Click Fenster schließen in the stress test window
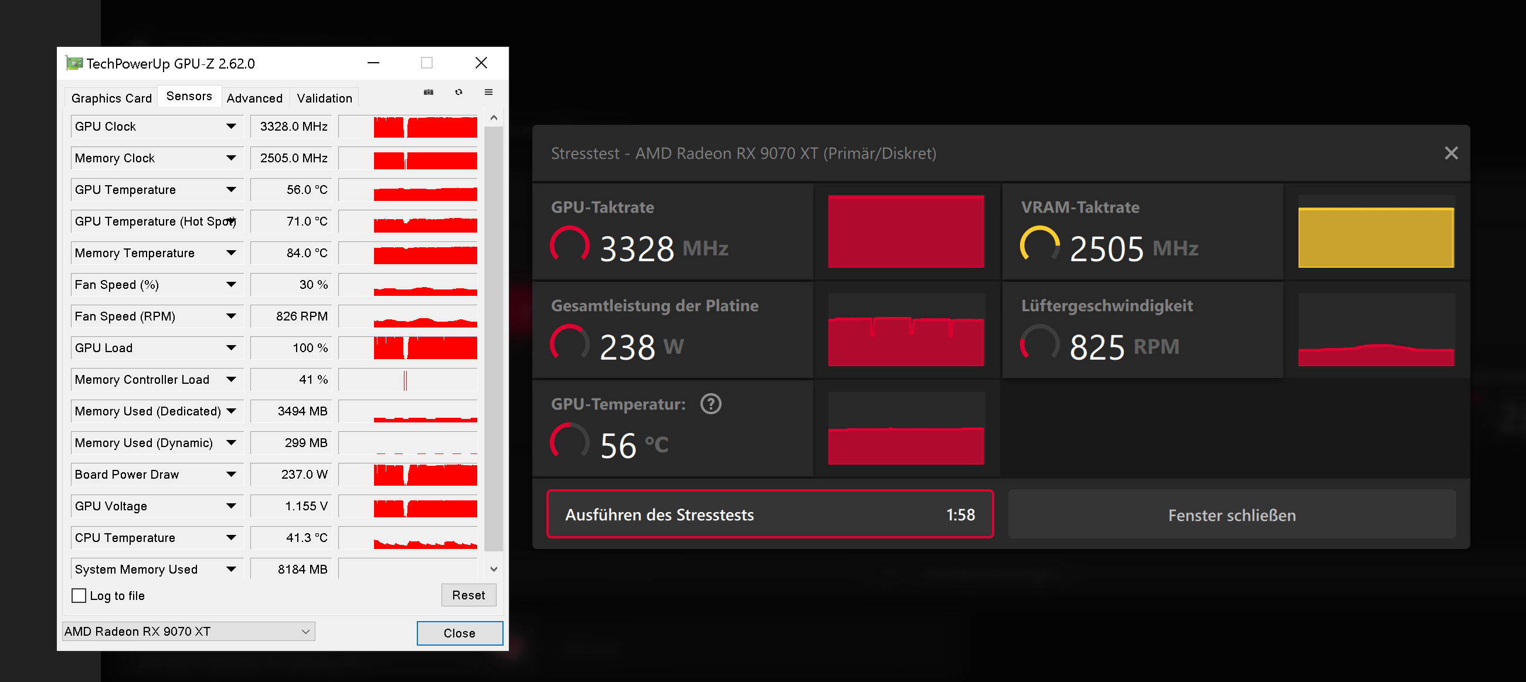Screen dimensions: 1526x682 (1231, 514)
